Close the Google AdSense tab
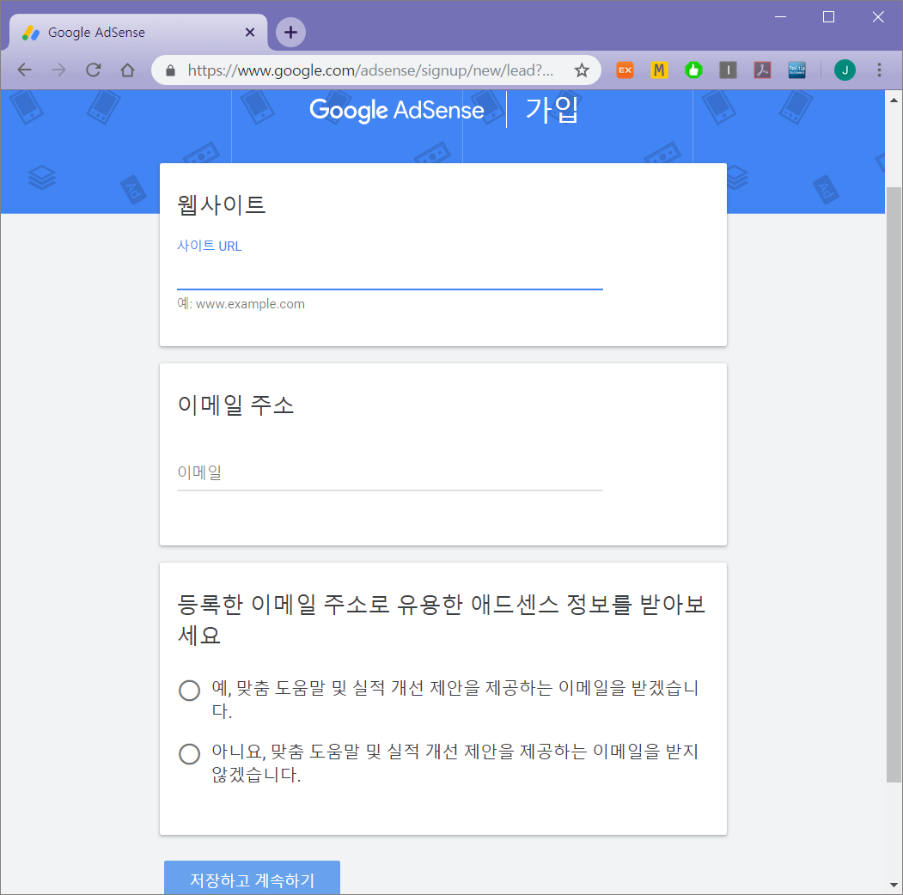The height and width of the screenshot is (895, 903). [x=250, y=33]
